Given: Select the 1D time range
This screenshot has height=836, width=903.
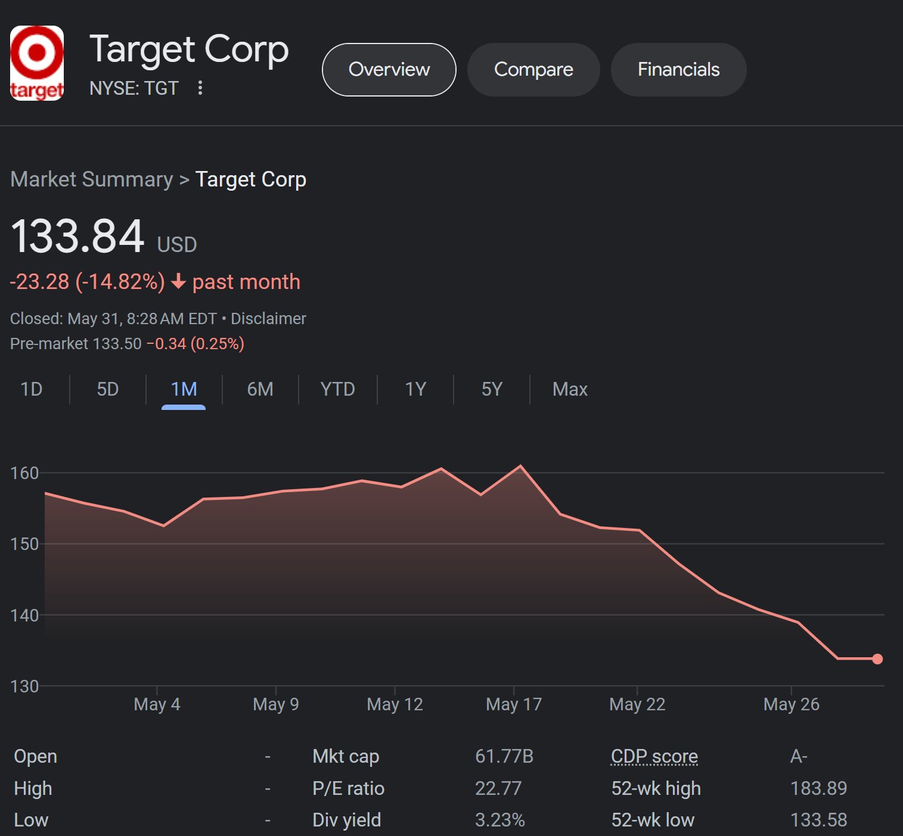Looking at the screenshot, I should [32, 389].
